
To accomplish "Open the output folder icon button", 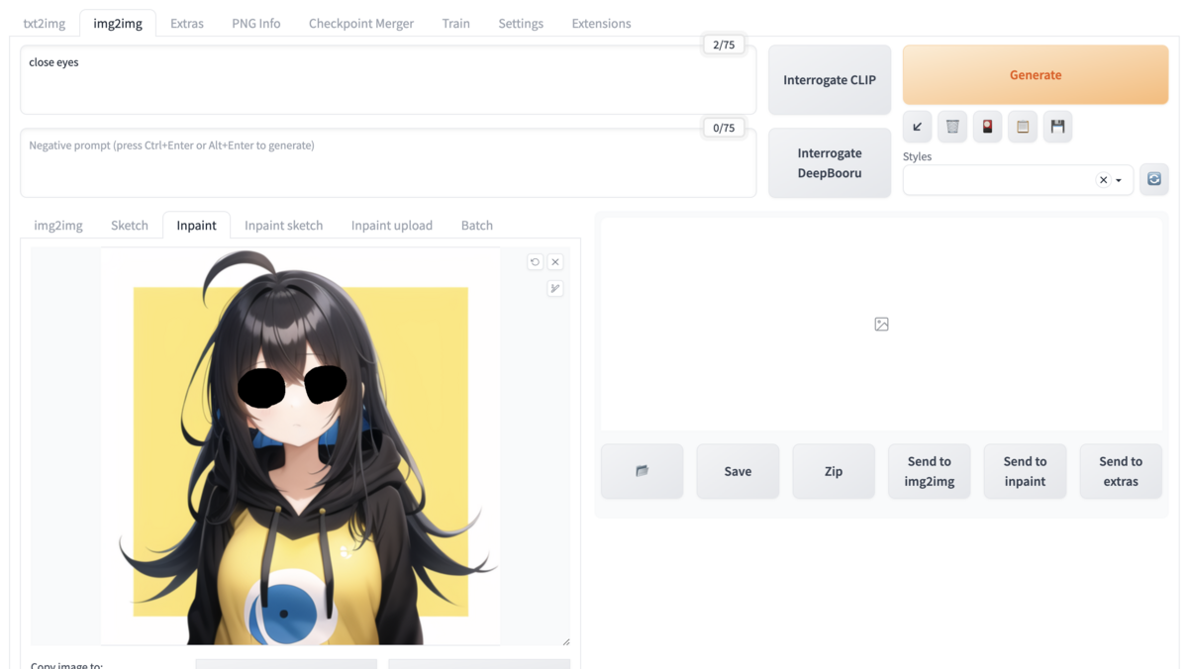I will [642, 471].
